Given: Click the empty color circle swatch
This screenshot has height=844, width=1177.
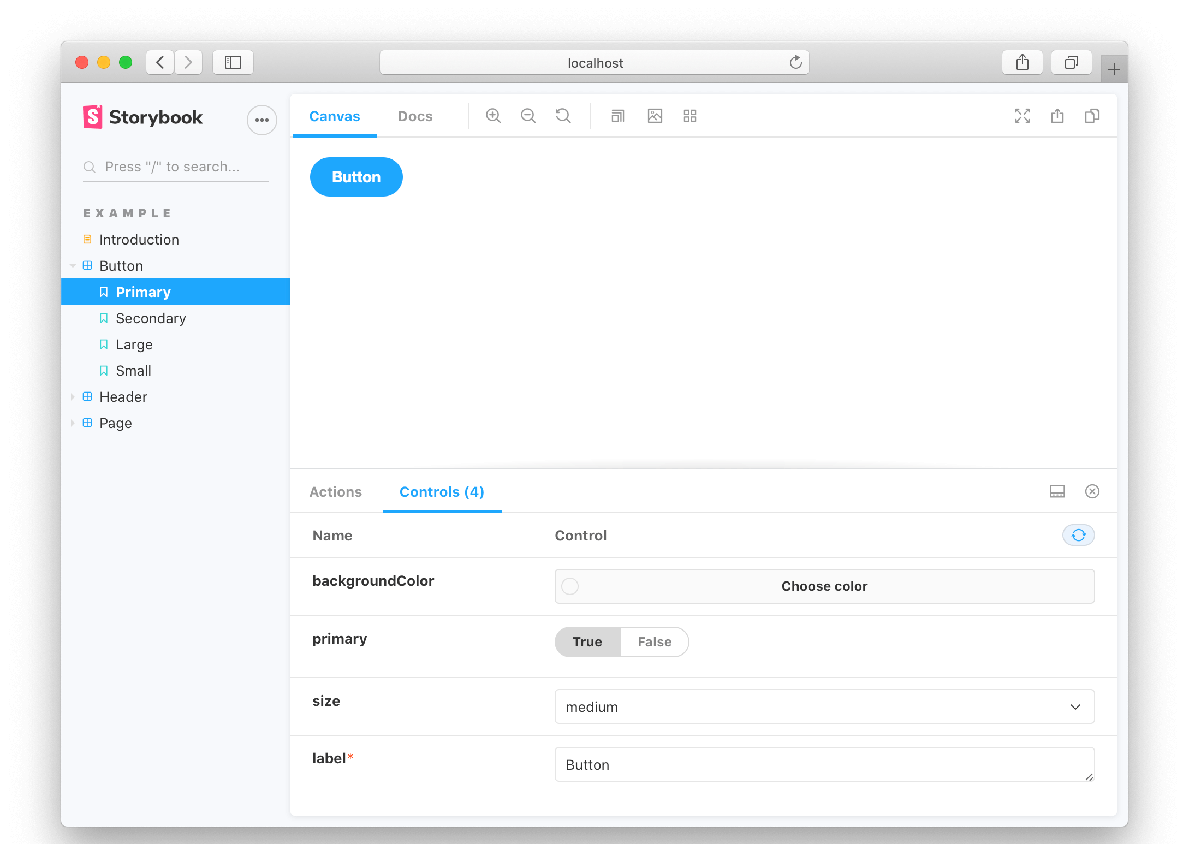Looking at the screenshot, I should coord(570,586).
